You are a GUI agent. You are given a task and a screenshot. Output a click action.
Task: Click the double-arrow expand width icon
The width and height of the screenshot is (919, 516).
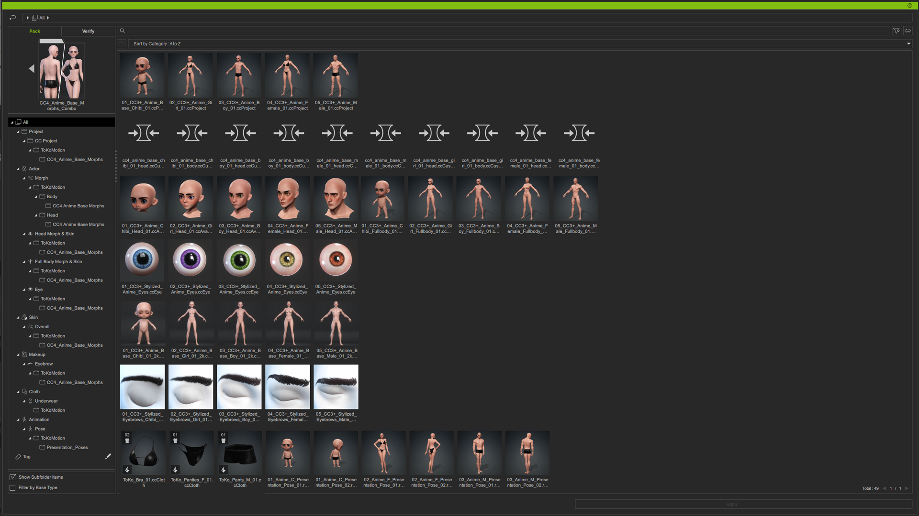[908, 31]
